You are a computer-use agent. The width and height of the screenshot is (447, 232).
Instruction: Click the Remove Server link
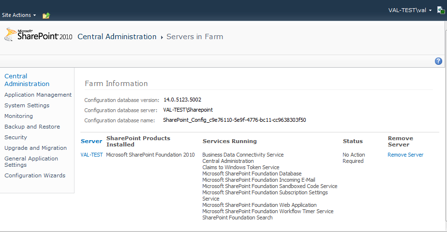click(x=405, y=155)
